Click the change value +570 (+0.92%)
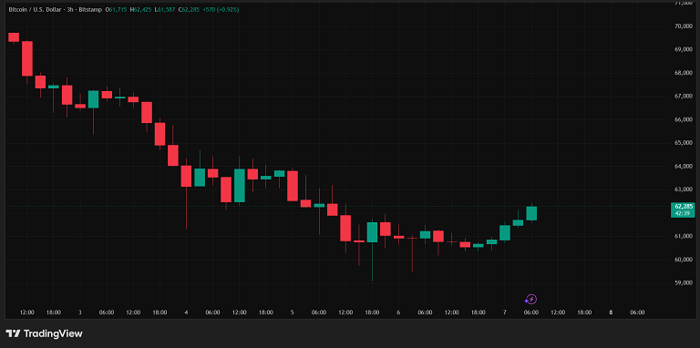Screen dimensions: 700x348 click(x=221, y=9)
